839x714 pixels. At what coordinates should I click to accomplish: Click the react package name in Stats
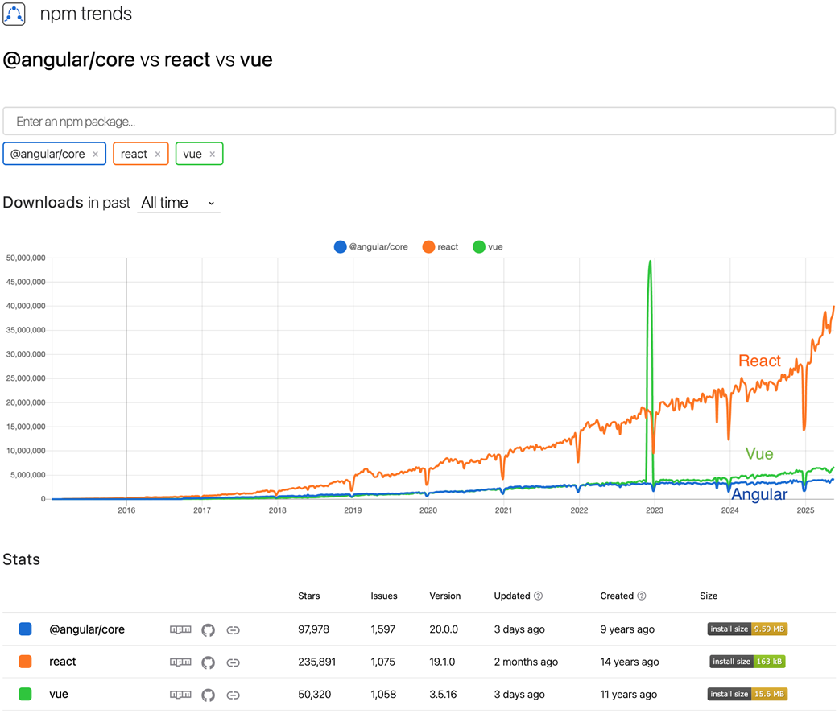click(63, 662)
